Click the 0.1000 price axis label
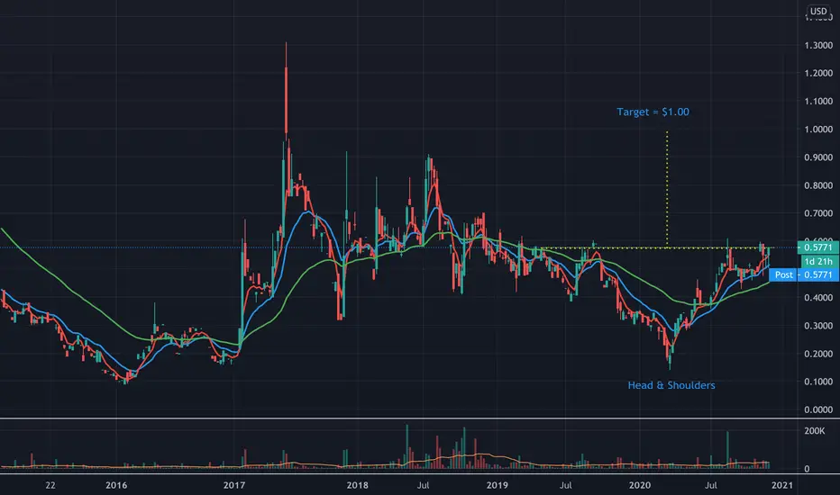This screenshot has height=495, width=840. pyautogui.click(x=818, y=382)
